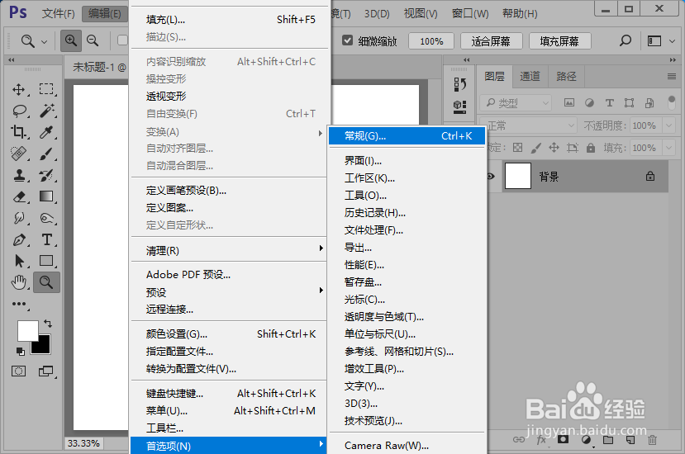Click the Zoom In mode icon
685x454 pixels.
(71, 40)
